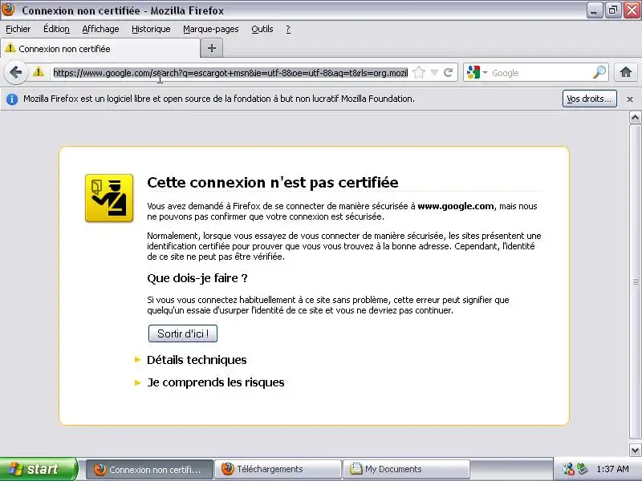
Task: Open the Historique menu
Action: (x=151, y=29)
